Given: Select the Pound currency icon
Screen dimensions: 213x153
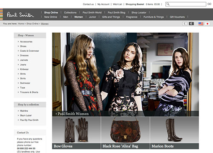Looking at the screenshot, I should click(191, 24).
